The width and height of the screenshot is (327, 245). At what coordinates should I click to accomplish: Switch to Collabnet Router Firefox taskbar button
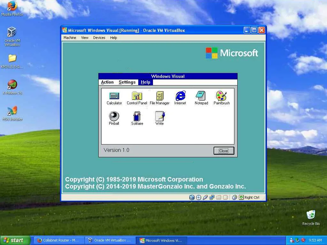58,240
